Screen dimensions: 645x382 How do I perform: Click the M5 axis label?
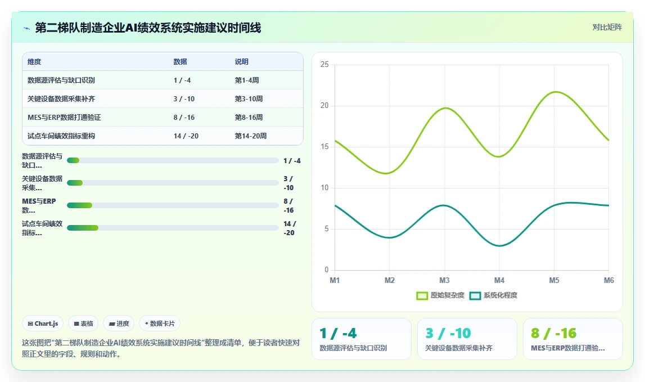pyautogui.click(x=554, y=280)
